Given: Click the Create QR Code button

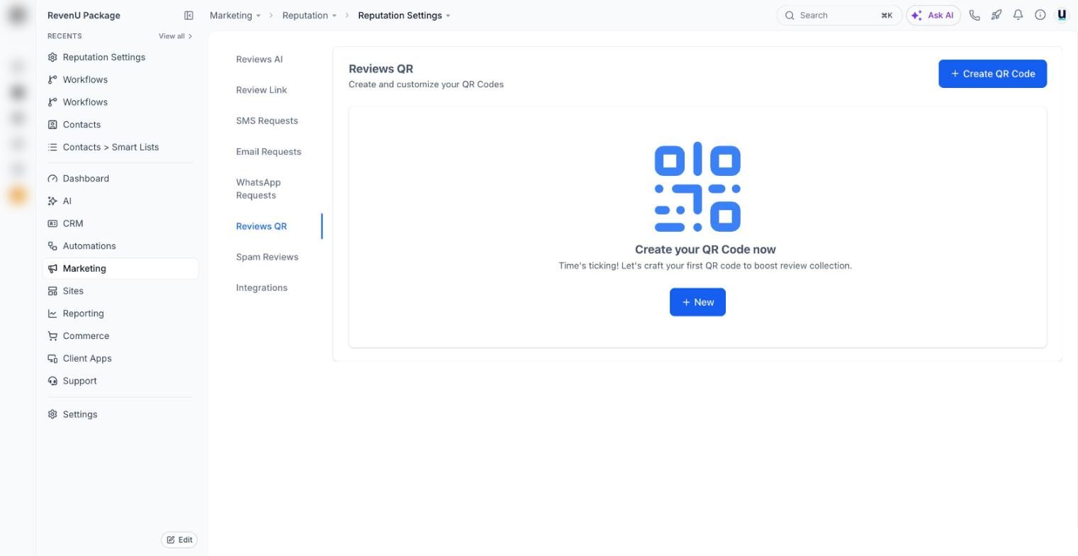Looking at the screenshot, I should click(x=992, y=74).
